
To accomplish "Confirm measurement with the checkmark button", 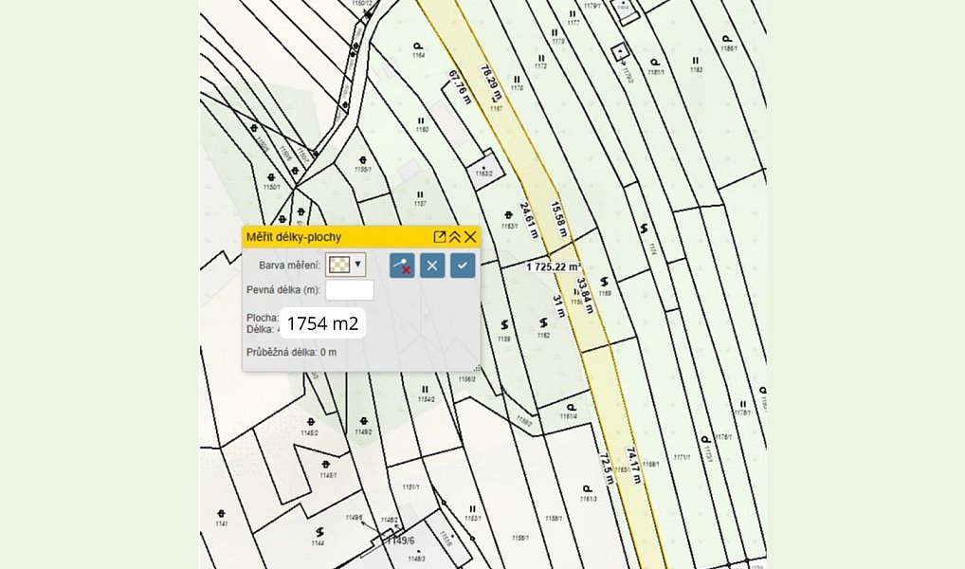I will tap(463, 266).
